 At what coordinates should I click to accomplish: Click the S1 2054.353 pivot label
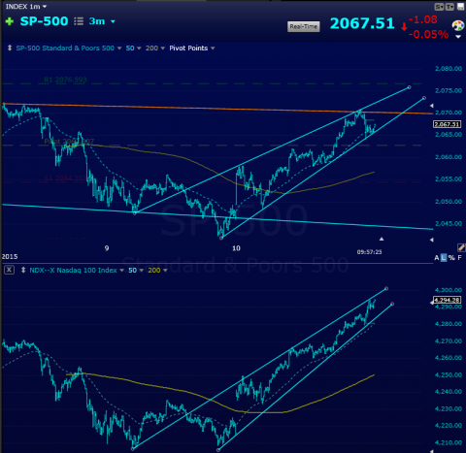click(65, 178)
